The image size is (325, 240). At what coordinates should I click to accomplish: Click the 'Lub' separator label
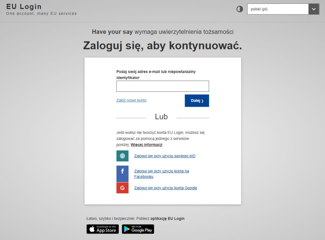[161, 117]
